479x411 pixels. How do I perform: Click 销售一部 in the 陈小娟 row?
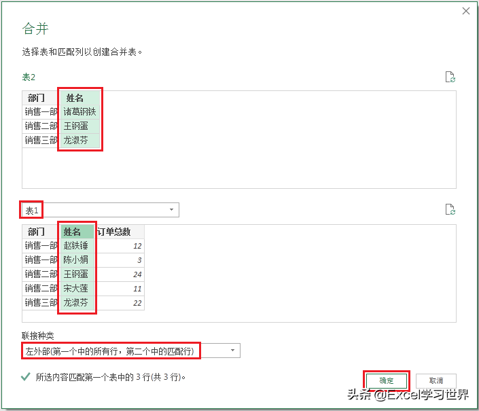[x=41, y=260]
